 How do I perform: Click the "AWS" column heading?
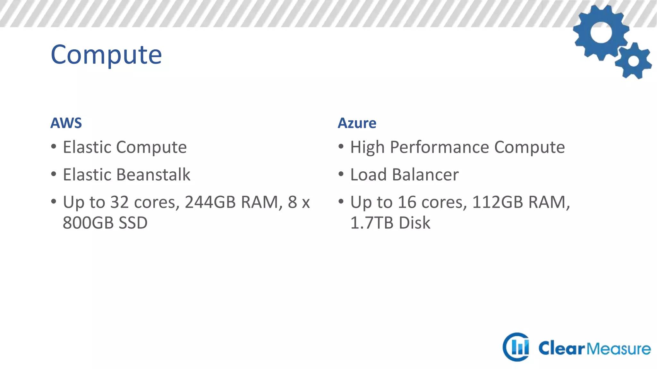(66, 123)
